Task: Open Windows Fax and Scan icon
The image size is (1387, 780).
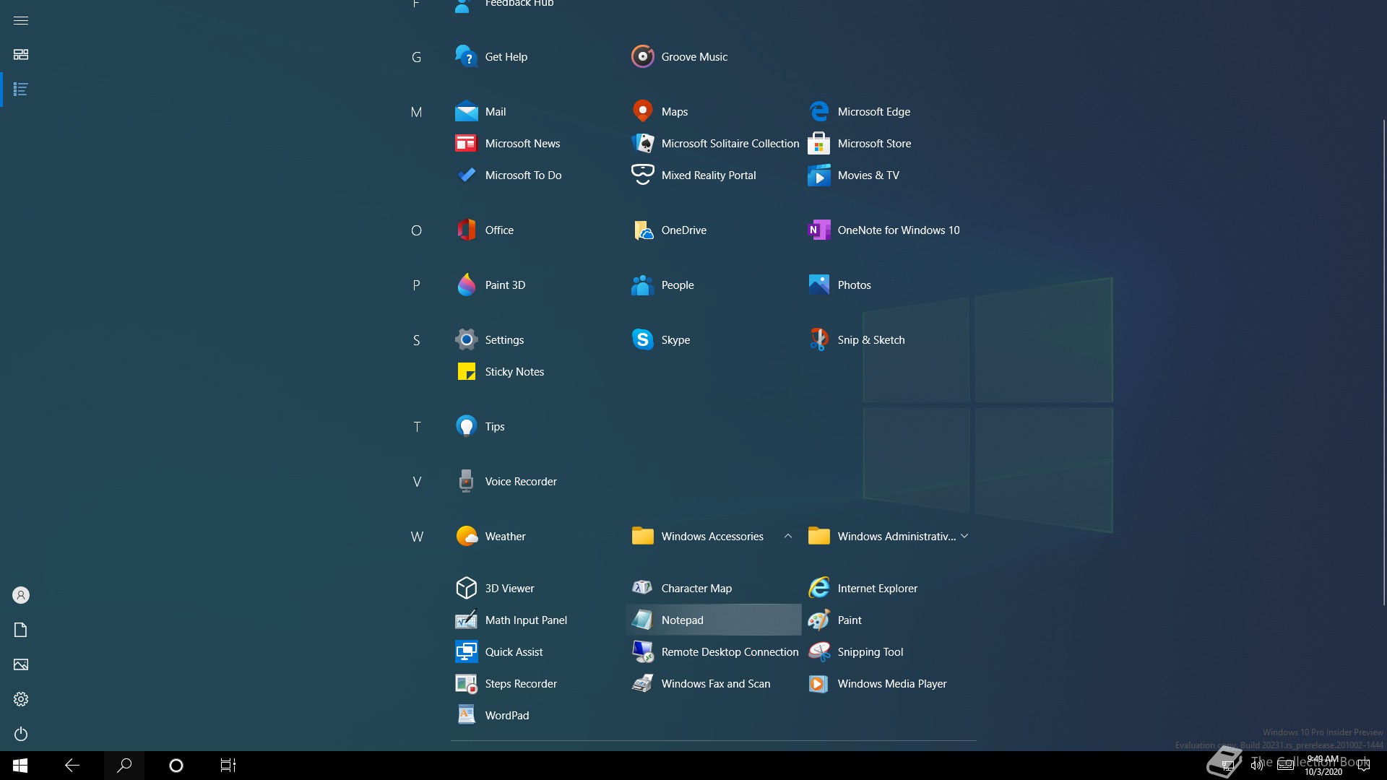Action: (x=642, y=683)
